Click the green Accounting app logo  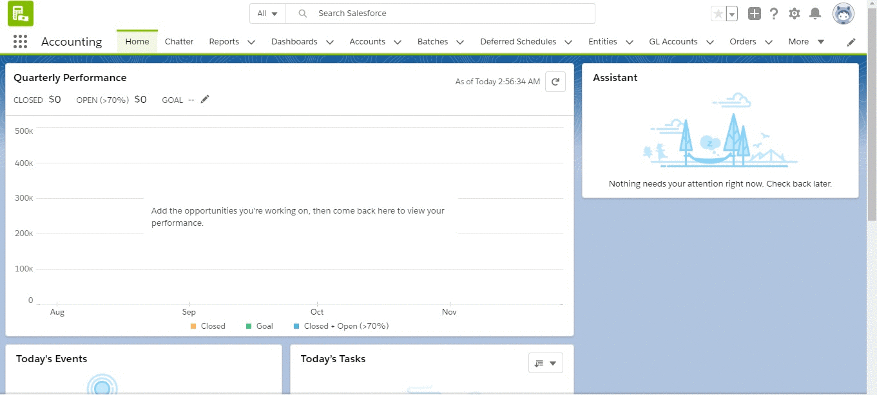pos(21,14)
